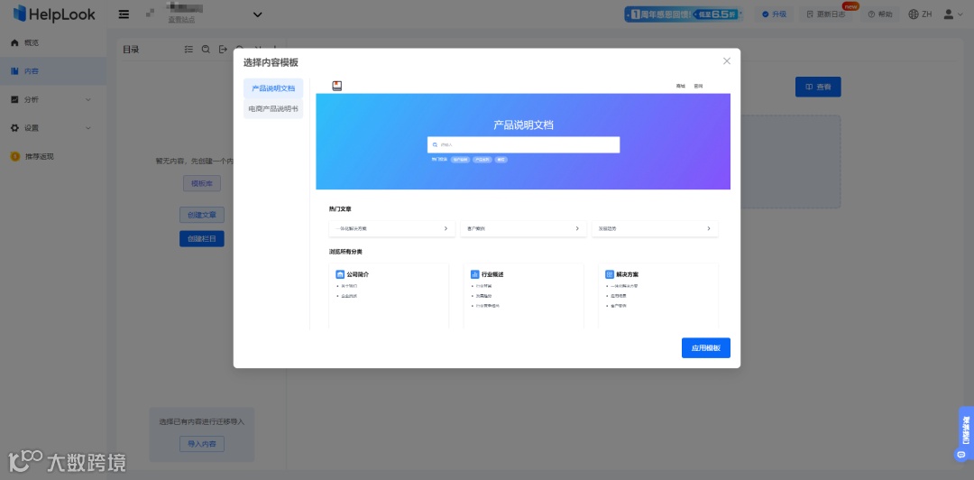Select the 电商产品说明书 template tab

[x=273, y=109]
